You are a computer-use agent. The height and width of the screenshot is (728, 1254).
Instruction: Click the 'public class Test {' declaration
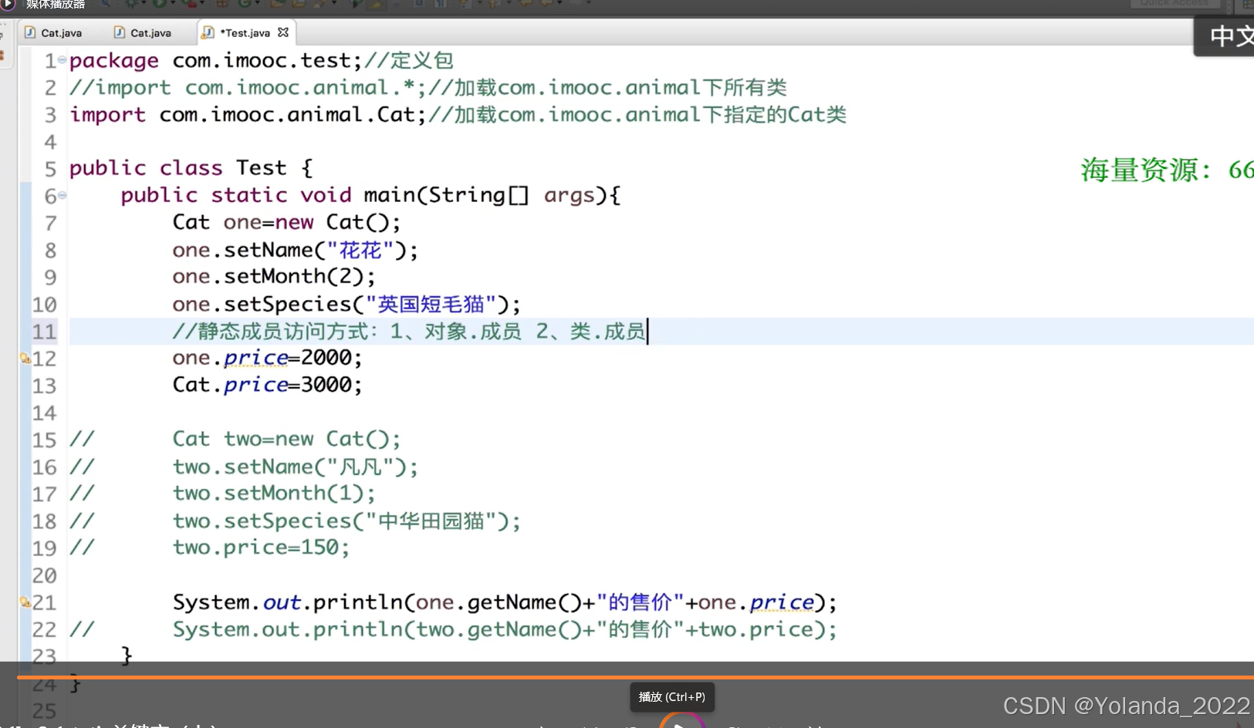pos(191,168)
